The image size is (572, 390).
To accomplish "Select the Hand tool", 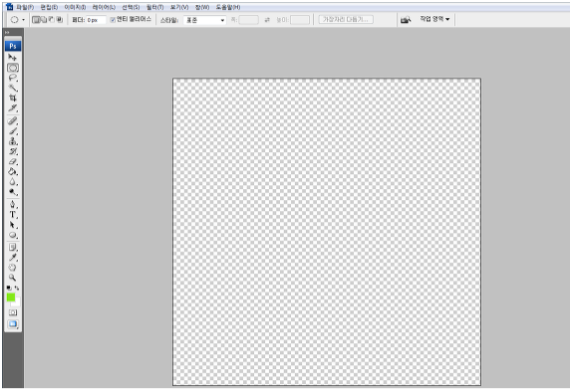I will tap(13, 268).
